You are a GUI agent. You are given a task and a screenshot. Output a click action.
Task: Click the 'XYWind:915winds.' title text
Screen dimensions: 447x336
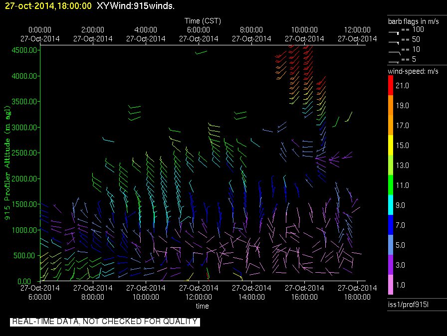tap(136, 5)
